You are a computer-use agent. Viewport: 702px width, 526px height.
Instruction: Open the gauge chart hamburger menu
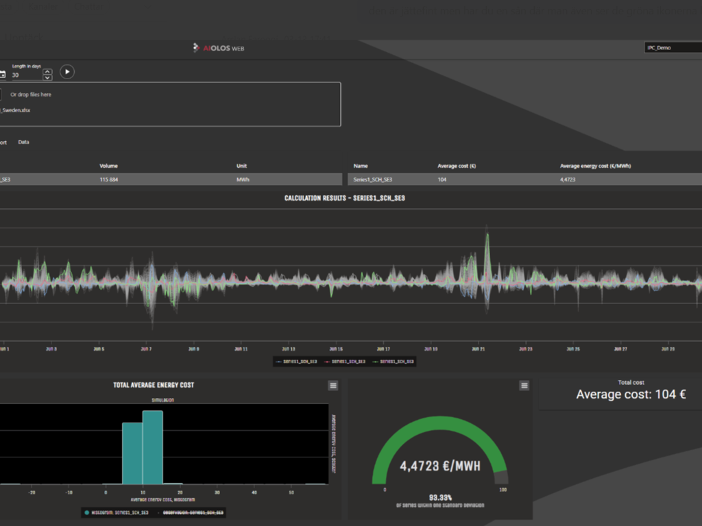(x=524, y=386)
